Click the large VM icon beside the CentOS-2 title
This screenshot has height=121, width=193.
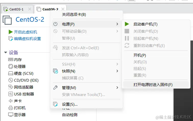tap(7, 20)
